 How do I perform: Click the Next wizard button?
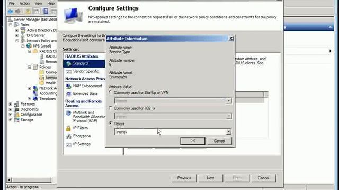click(210, 178)
